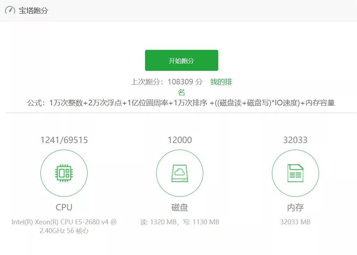Click the green 开始跑分 button
Viewport: 357px width, 255px height.
(181, 60)
